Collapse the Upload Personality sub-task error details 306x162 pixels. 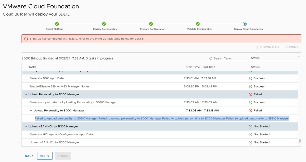coord(31,111)
